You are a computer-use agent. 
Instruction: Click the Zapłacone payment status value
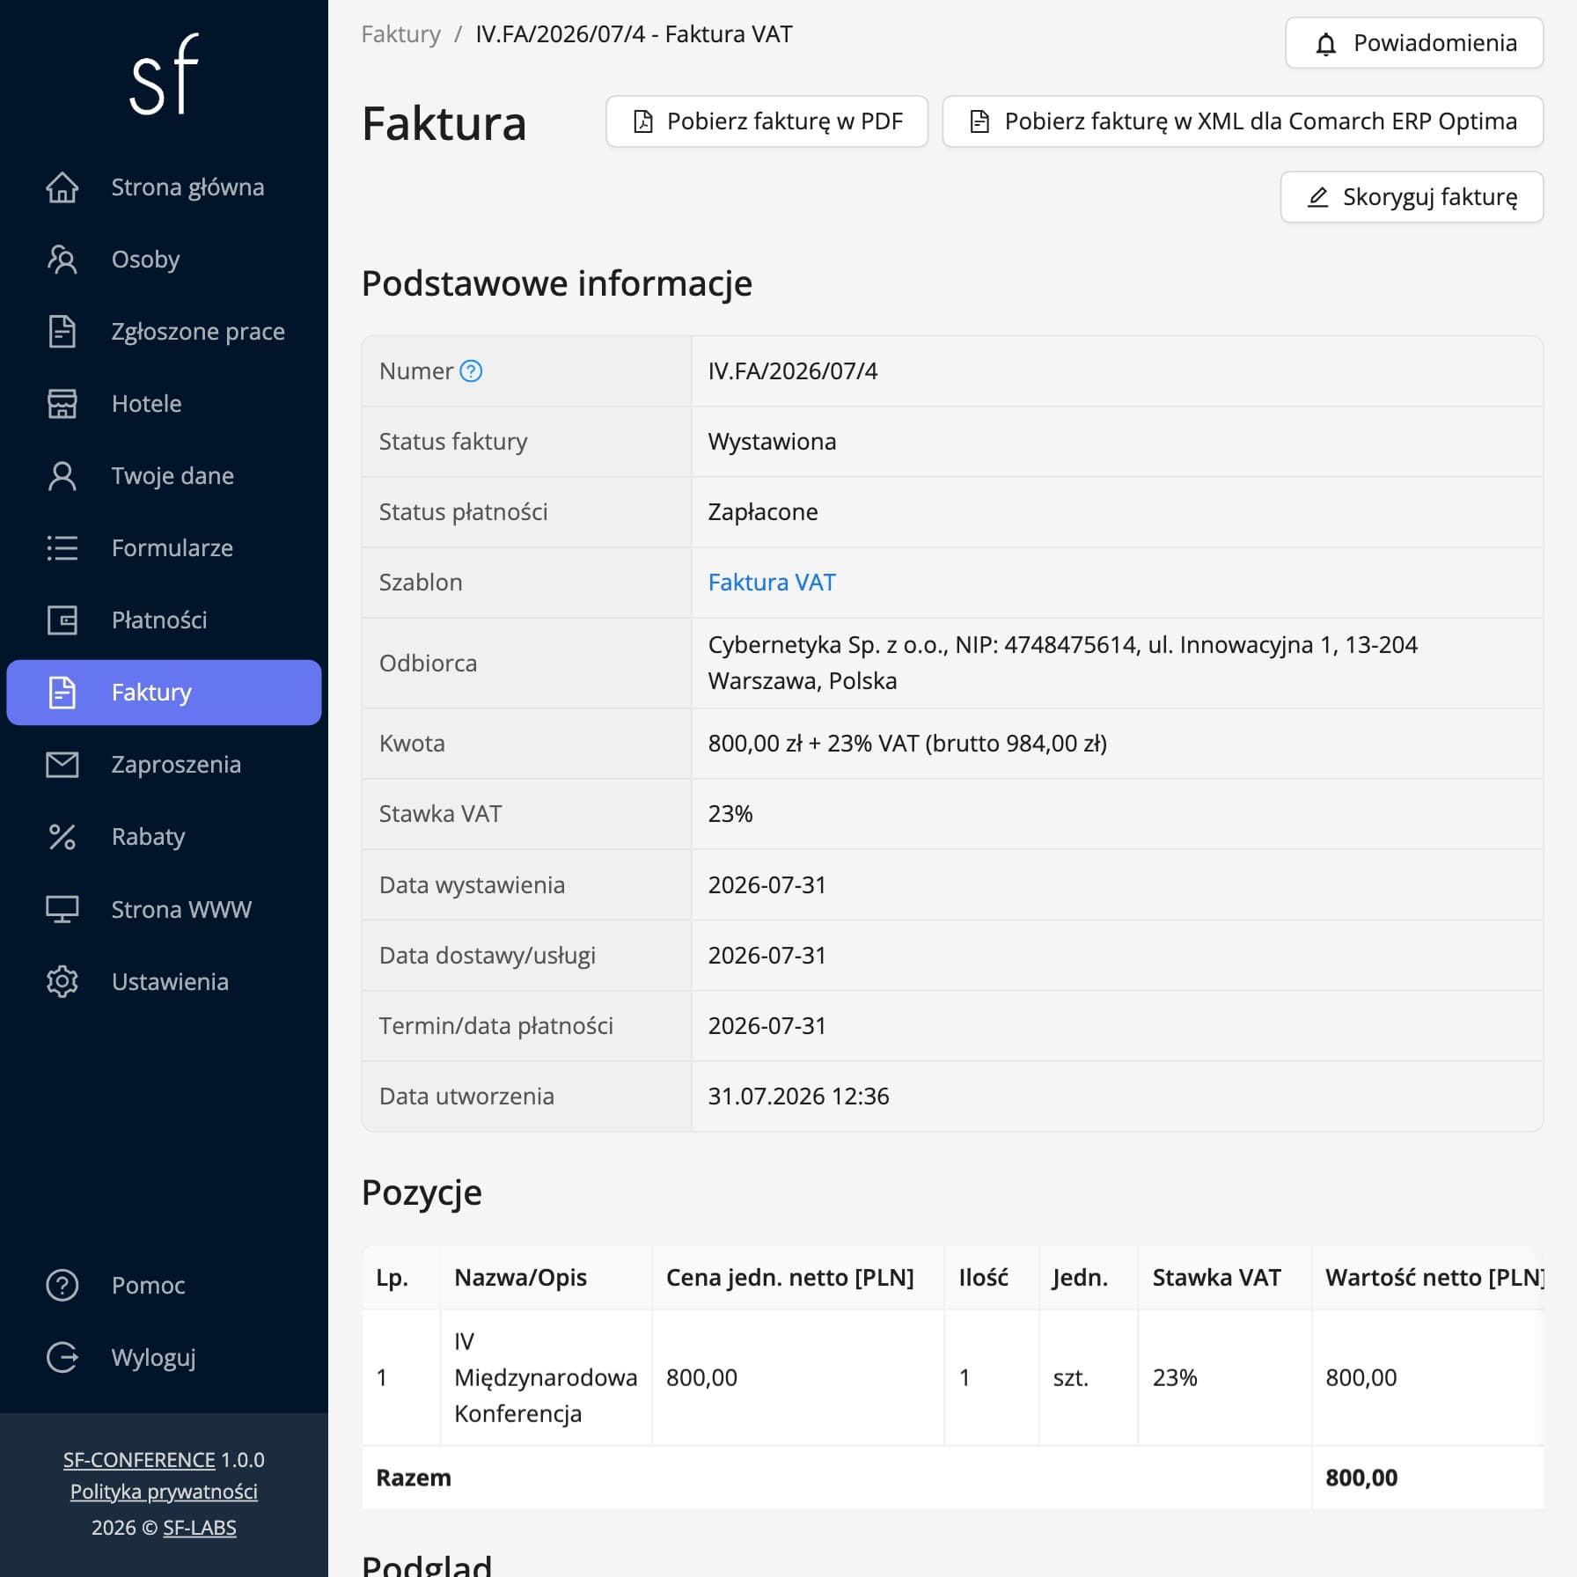pyautogui.click(x=763, y=512)
